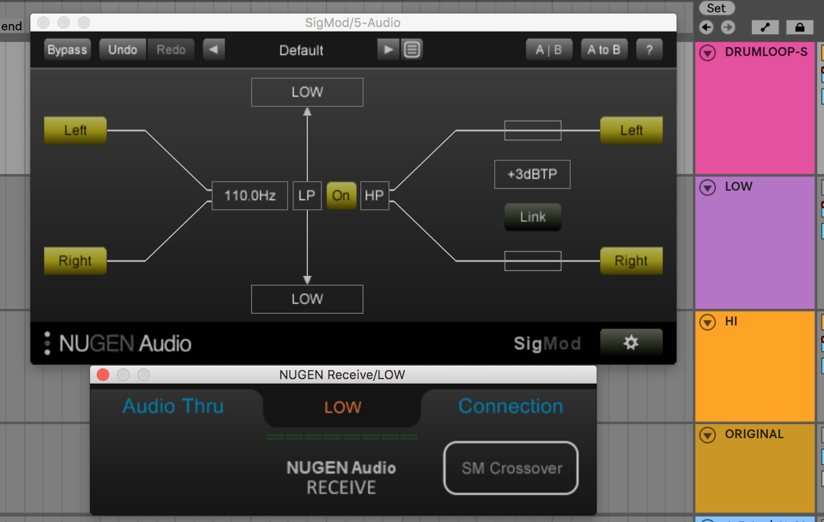Click the previous preset arrow in SigMod
The image size is (824, 522).
(x=214, y=49)
